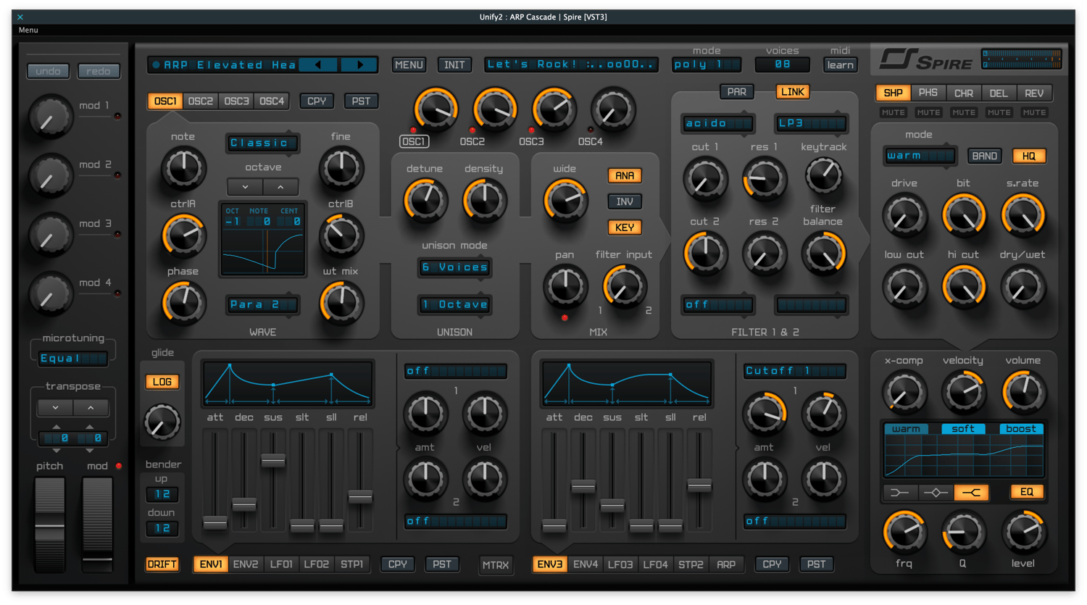
Task: Click the dry/wet knob
Action: [1023, 287]
